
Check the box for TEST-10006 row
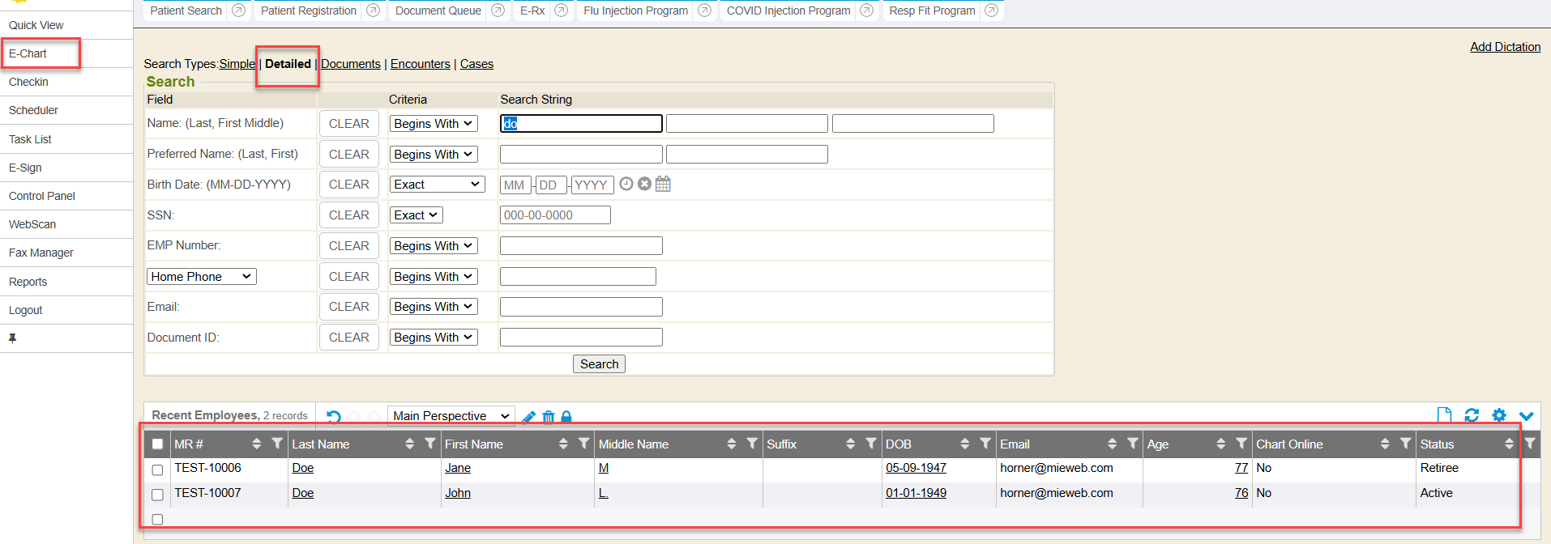158,470
